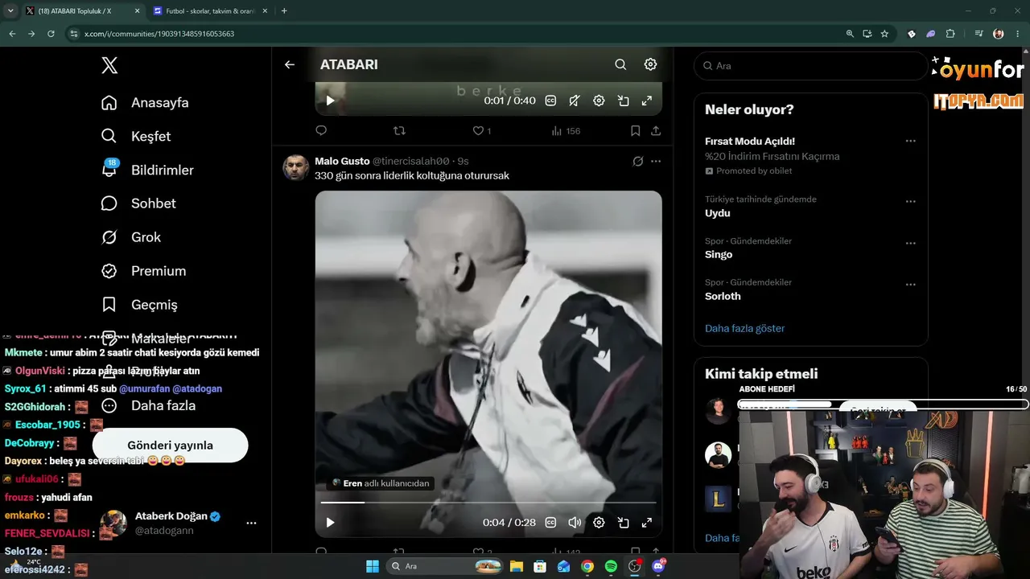The width and height of the screenshot is (1030, 579).
Task: Like the top post with 1 like
Action: [481, 130]
